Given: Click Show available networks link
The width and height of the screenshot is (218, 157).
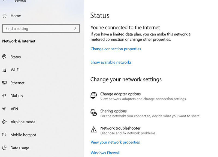Looking at the screenshot, I should pos(111,62).
